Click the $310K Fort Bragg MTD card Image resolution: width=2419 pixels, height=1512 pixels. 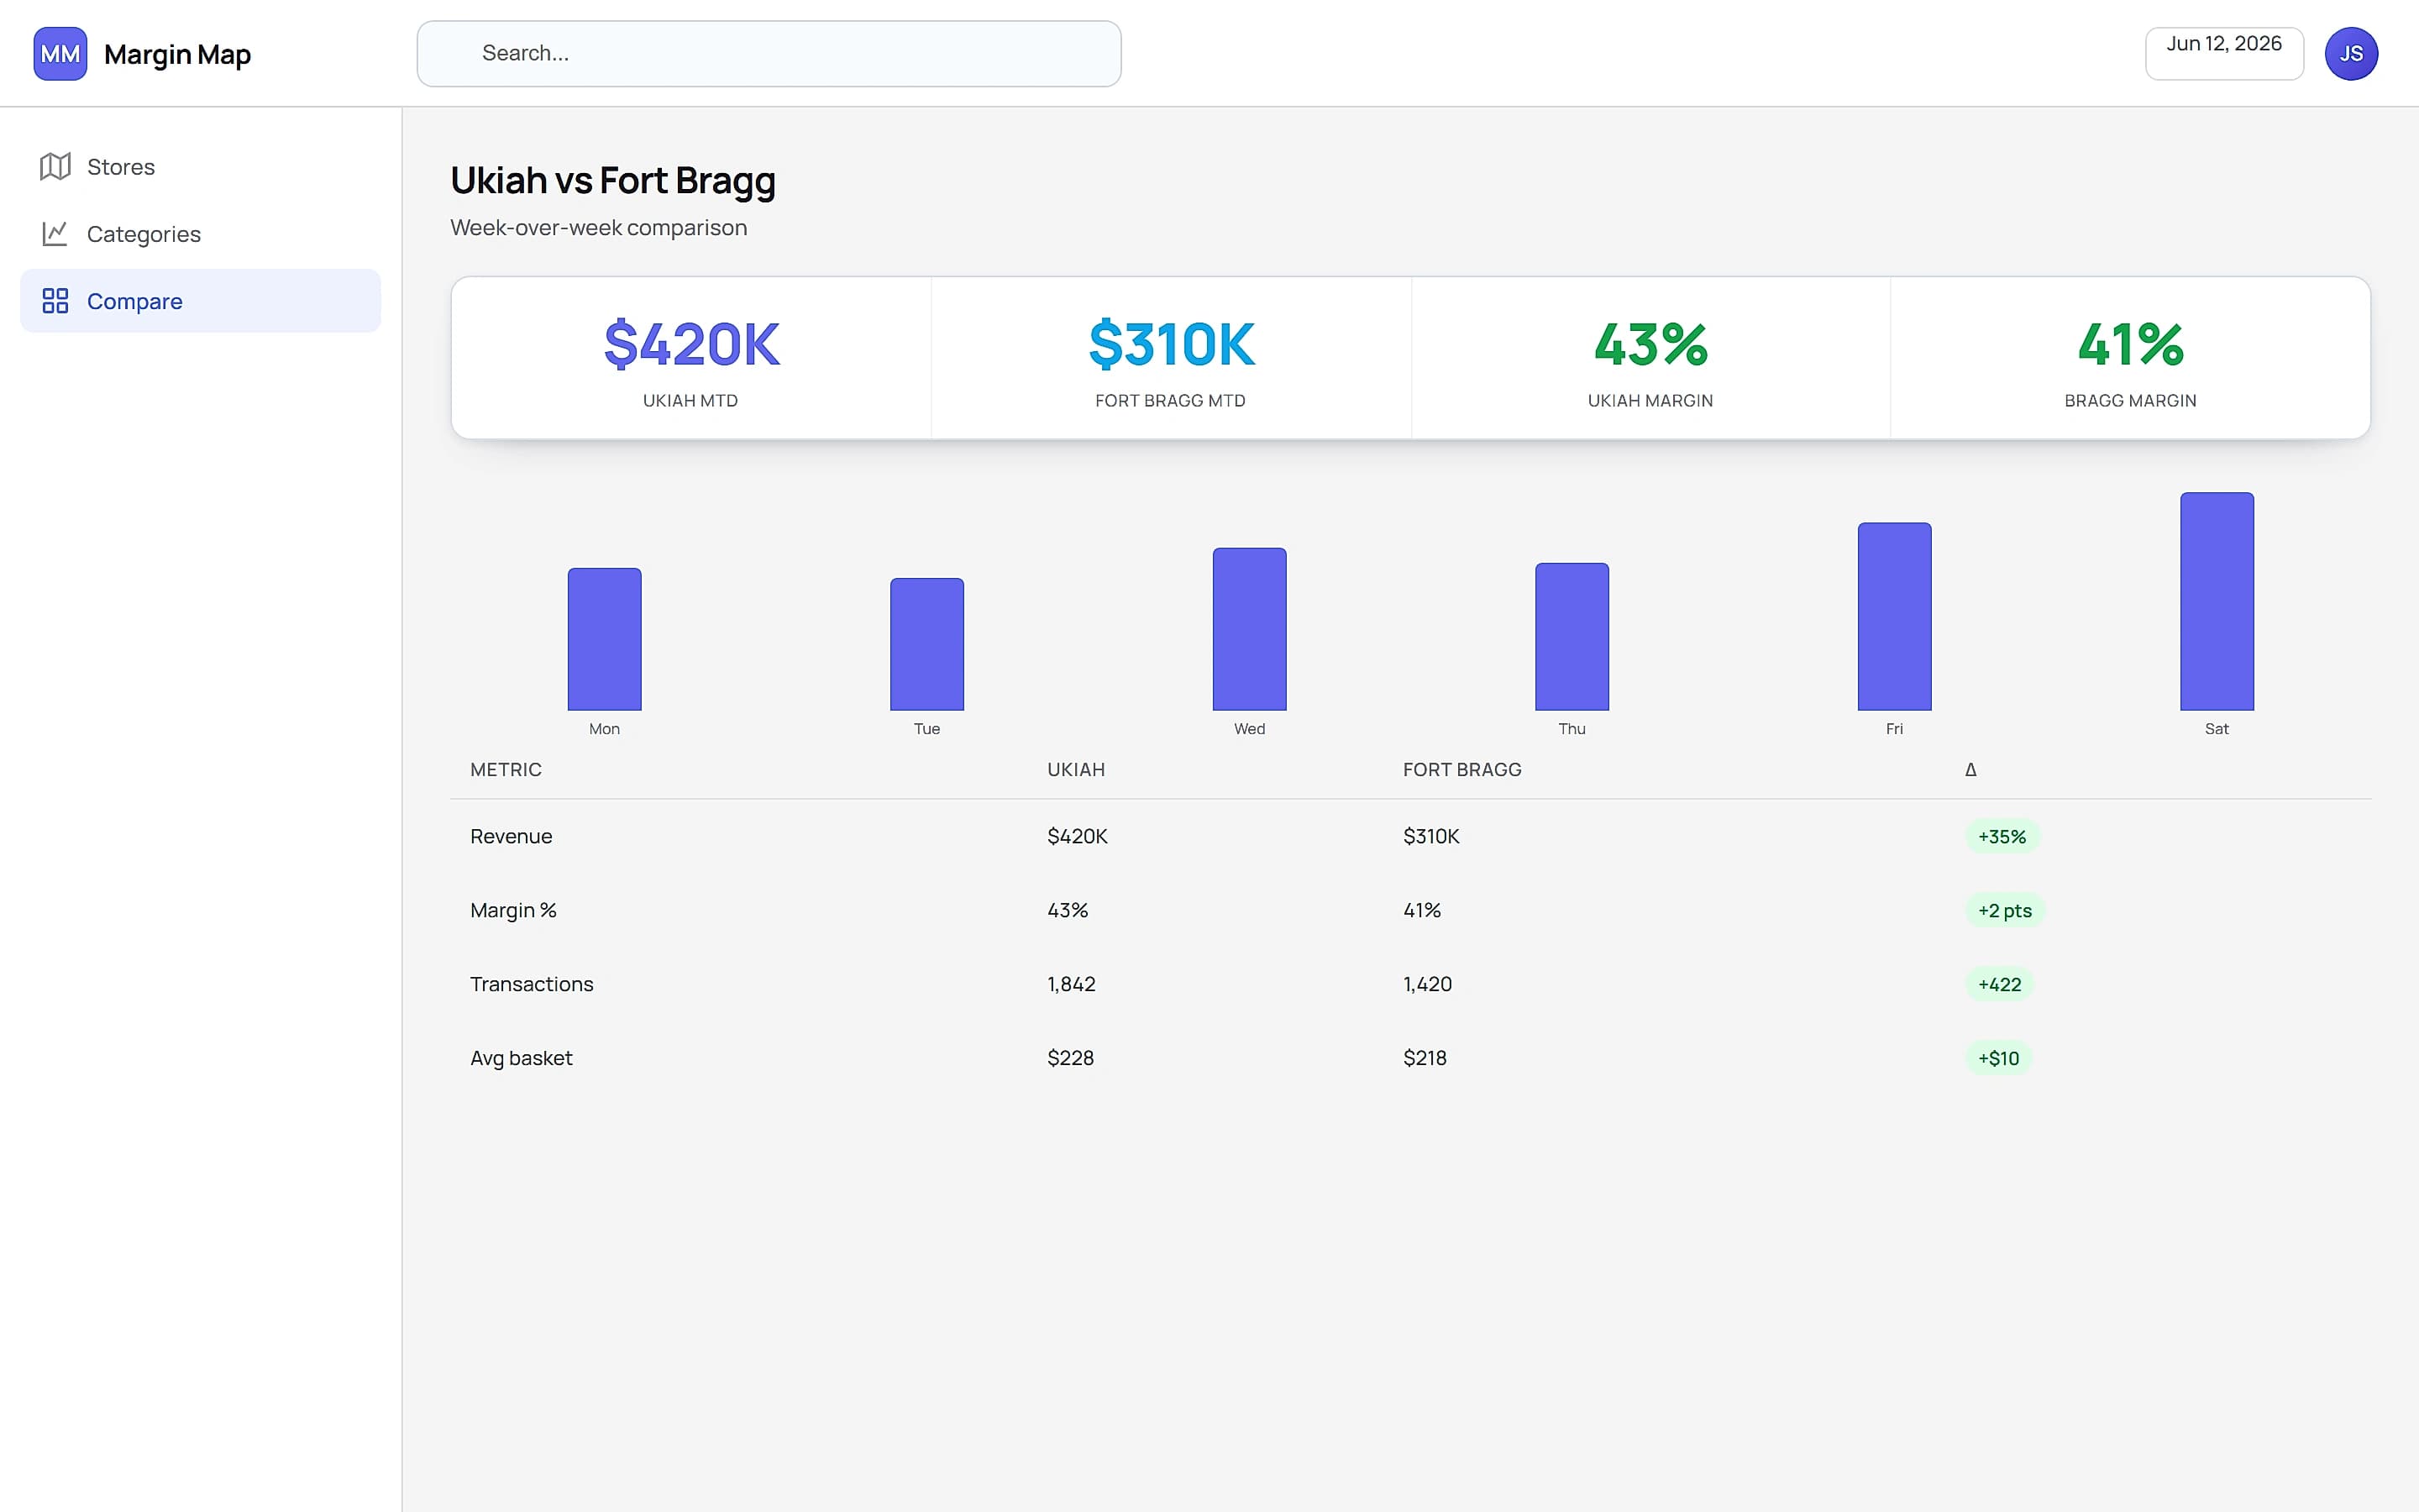(x=1171, y=358)
